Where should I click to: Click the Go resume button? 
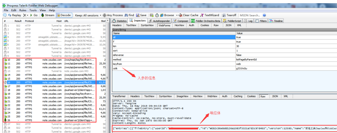34,15
